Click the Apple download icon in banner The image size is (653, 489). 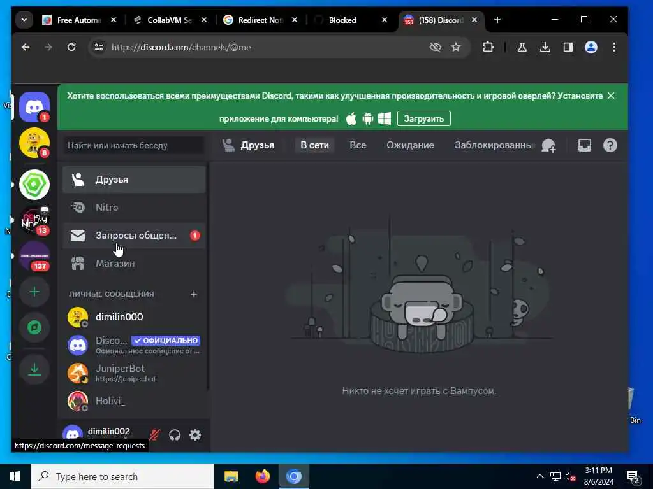351,119
